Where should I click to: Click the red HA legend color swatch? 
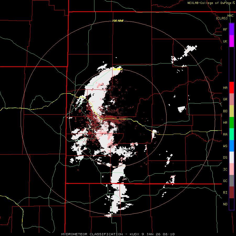click(232, 88)
